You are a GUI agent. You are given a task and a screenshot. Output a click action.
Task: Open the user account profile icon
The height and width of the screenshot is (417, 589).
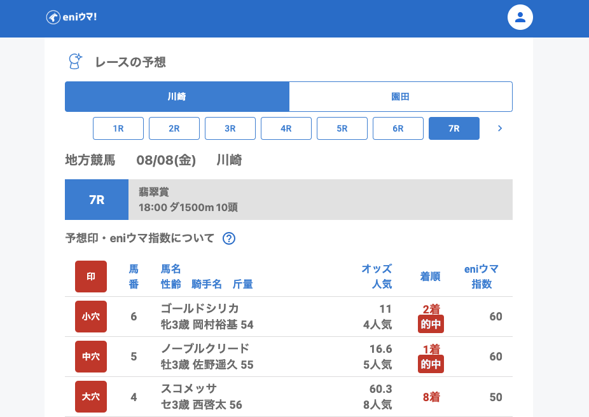tap(520, 17)
